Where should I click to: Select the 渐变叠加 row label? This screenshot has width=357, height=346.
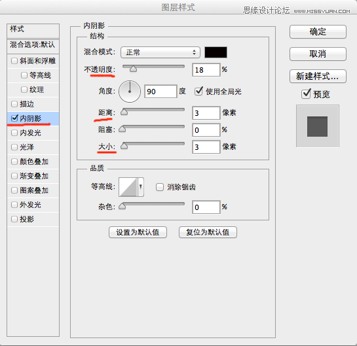point(34,176)
